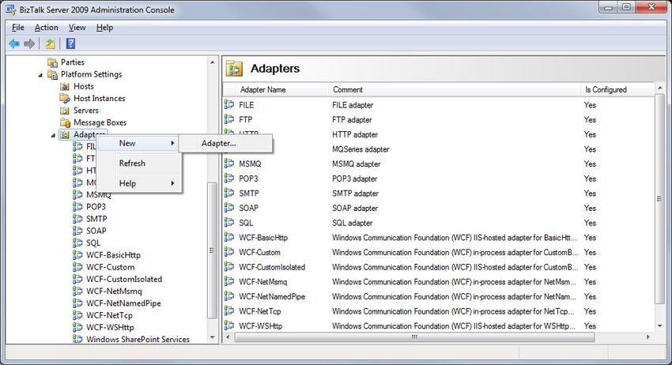Click adapter list vertical scroll down arrow
The height and width of the screenshot is (365, 672).
[x=659, y=326]
